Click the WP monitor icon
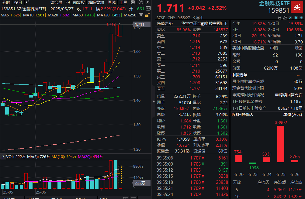 click(x=148, y=9)
